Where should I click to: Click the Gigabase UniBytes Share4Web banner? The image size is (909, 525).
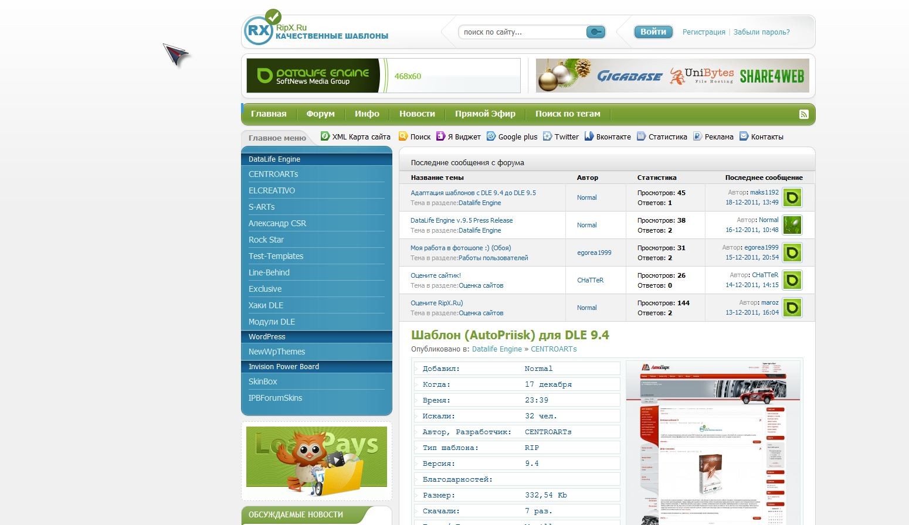[672, 76]
